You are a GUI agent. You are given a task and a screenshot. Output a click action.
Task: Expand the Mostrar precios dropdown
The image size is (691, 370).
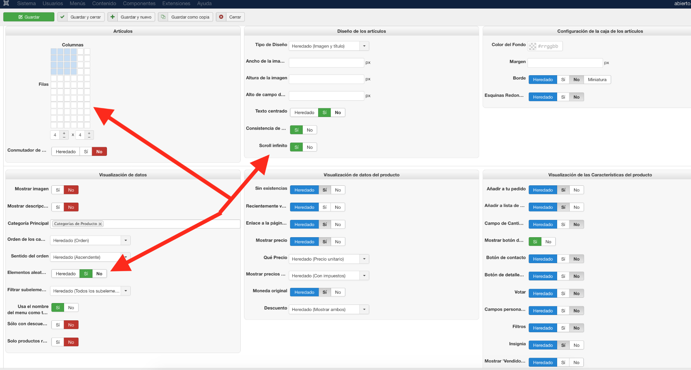(x=364, y=276)
